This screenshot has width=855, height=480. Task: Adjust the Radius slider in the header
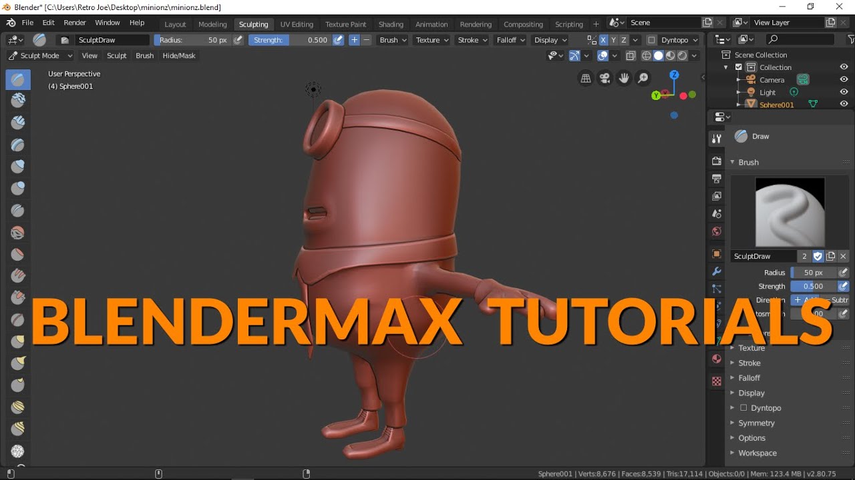pyautogui.click(x=192, y=40)
